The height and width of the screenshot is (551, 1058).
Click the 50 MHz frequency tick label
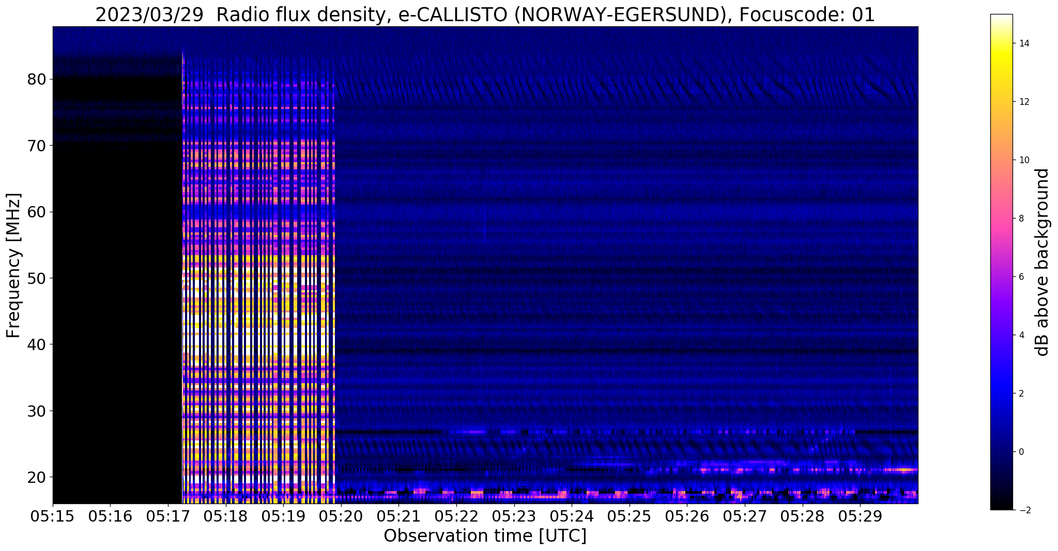pos(37,278)
